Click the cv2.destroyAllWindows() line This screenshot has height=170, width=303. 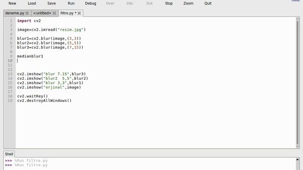click(44, 101)
